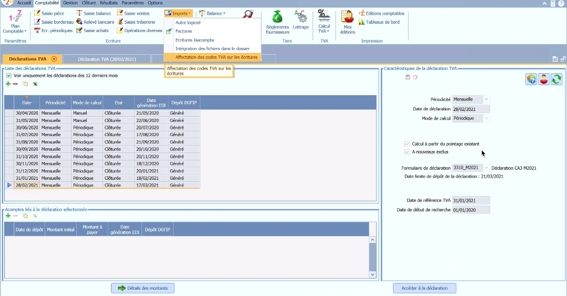567x296 pixels.
Task: Open Règlements fournisseurs
Action: [x=277, y=23]
